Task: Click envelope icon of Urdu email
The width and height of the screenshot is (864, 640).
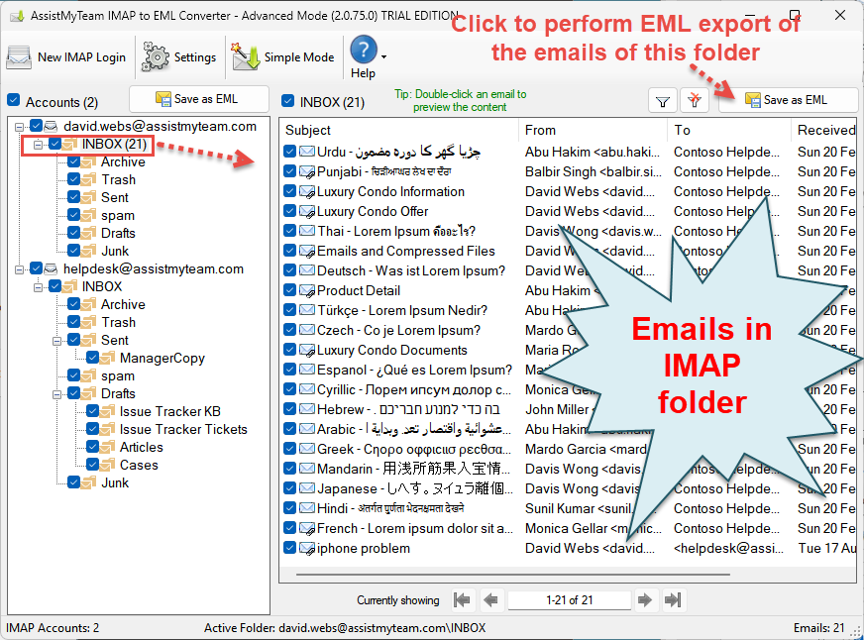Action: (x=307, y=152)
